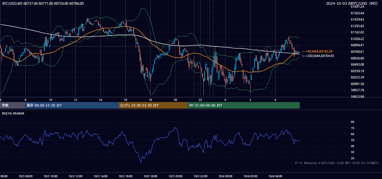Click price axis value 61563.44
The image size is (382, 179).
click(x=357, y=13)
